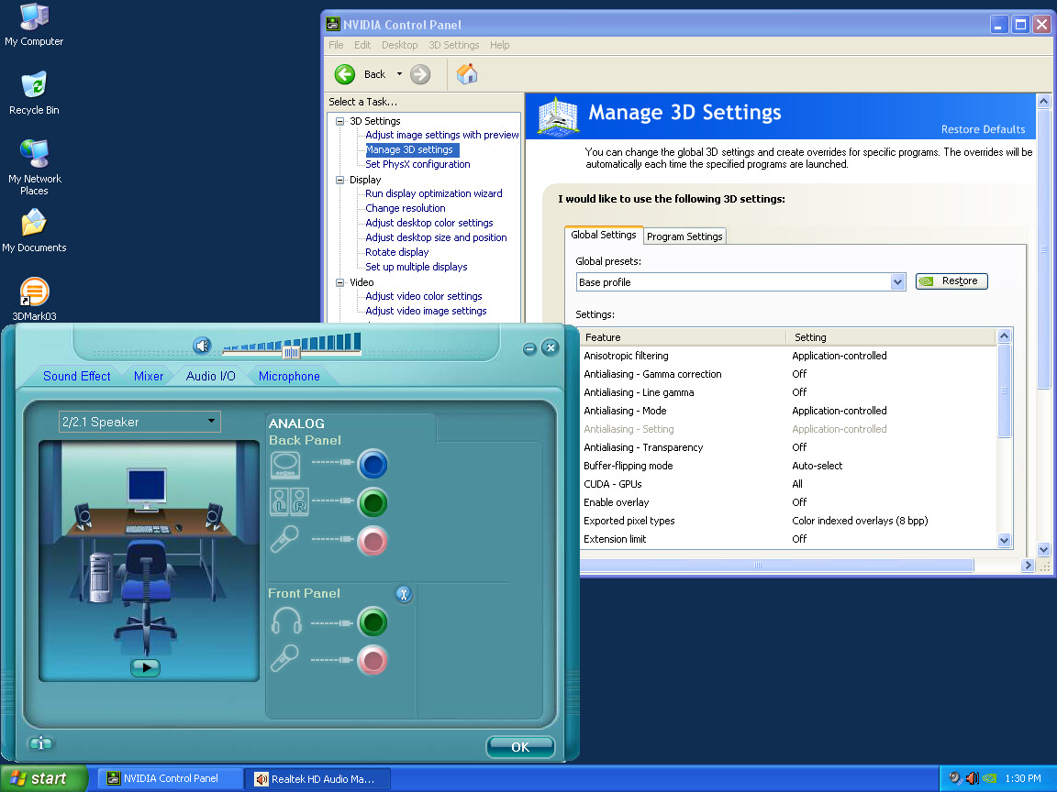Click the green speaker-out jack icon on Back Panel

click(373, 502)
